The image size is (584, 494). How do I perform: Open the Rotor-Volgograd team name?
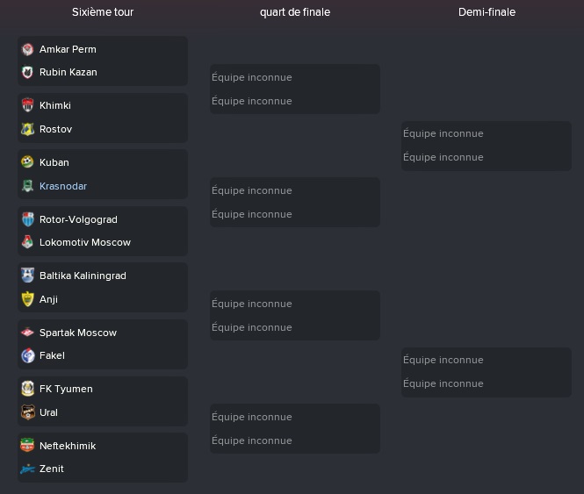[78, 219]
